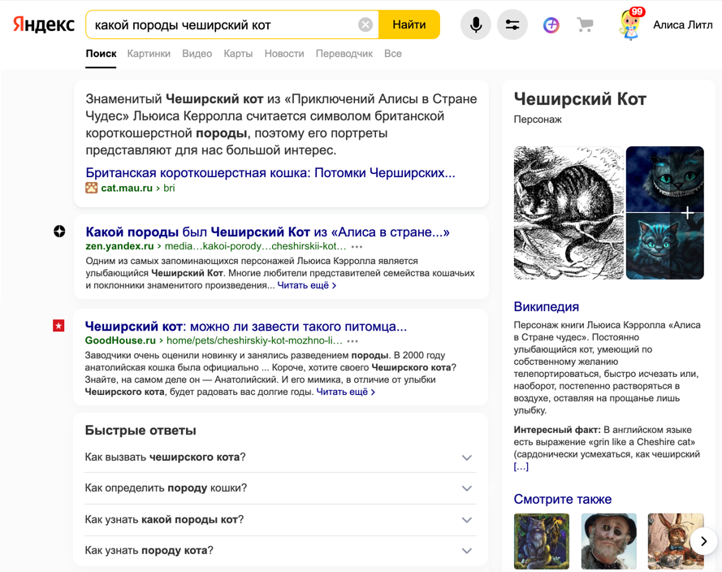Screen dimensions: 722x572
Task: Open the Yandex Plus round icon
Action: point(551,25)
